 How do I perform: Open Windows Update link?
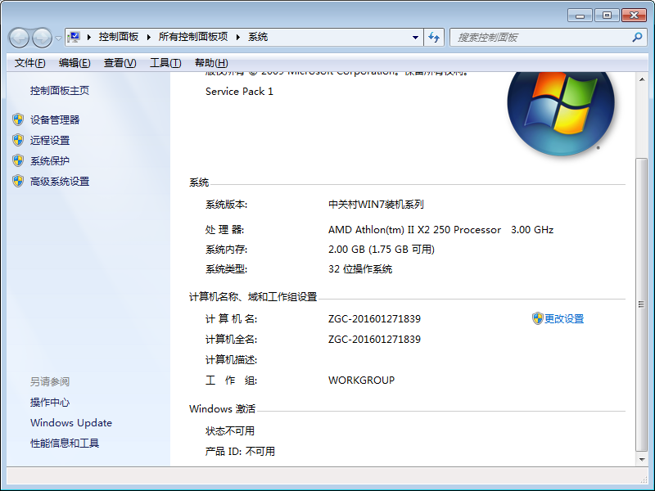[71, 422]
